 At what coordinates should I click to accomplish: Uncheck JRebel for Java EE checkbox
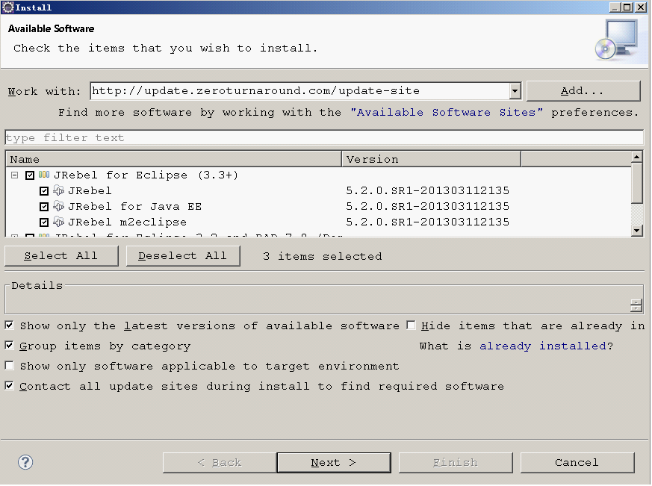coord(44,207)
